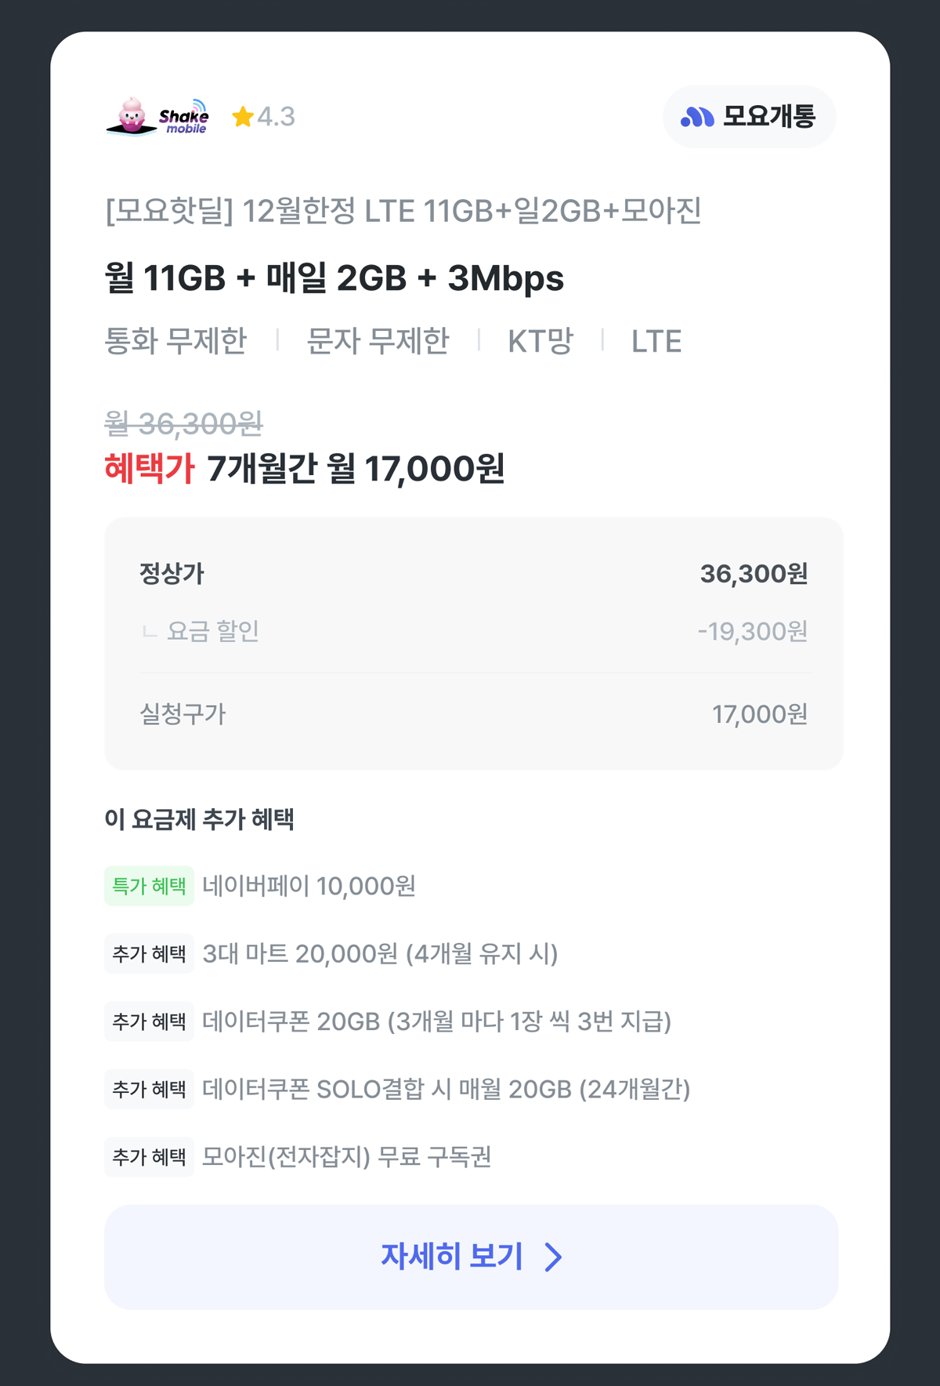Click the 이 요금제 추가 혜택 heading
The width and height of the screenshot is (940, 1386).
(200, 819)
